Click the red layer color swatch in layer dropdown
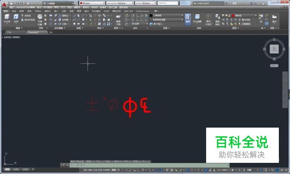Screen dimensions: 290x174 [x=233, y=16]
